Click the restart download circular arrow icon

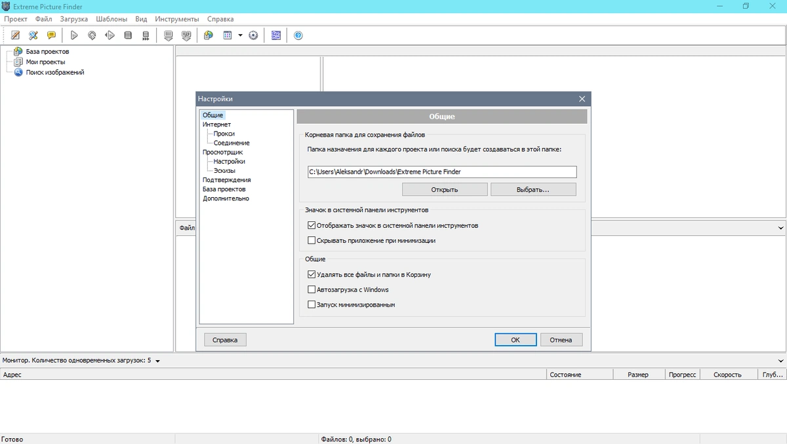92,35
